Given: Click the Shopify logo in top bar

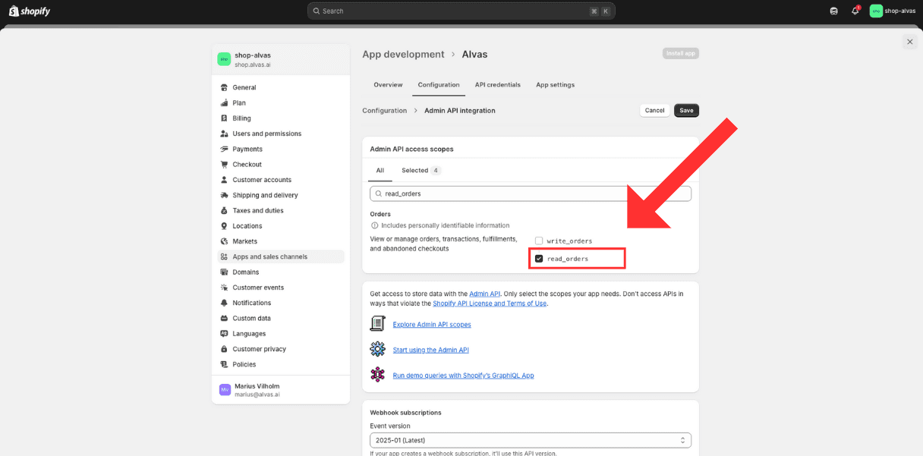Looking at the screenshot, I should 30,11.
